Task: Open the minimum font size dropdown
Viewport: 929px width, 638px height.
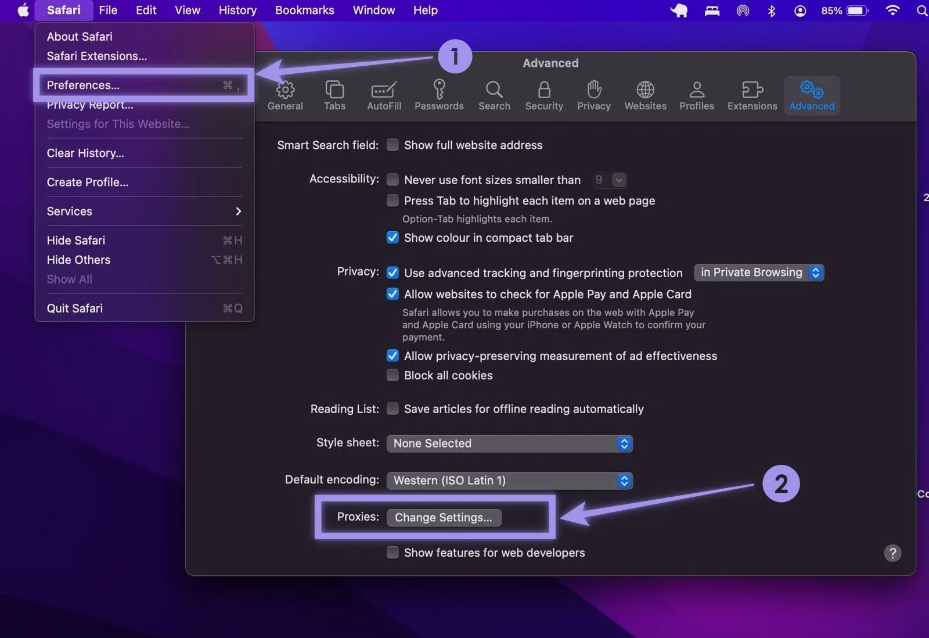Action: point(609,180)
